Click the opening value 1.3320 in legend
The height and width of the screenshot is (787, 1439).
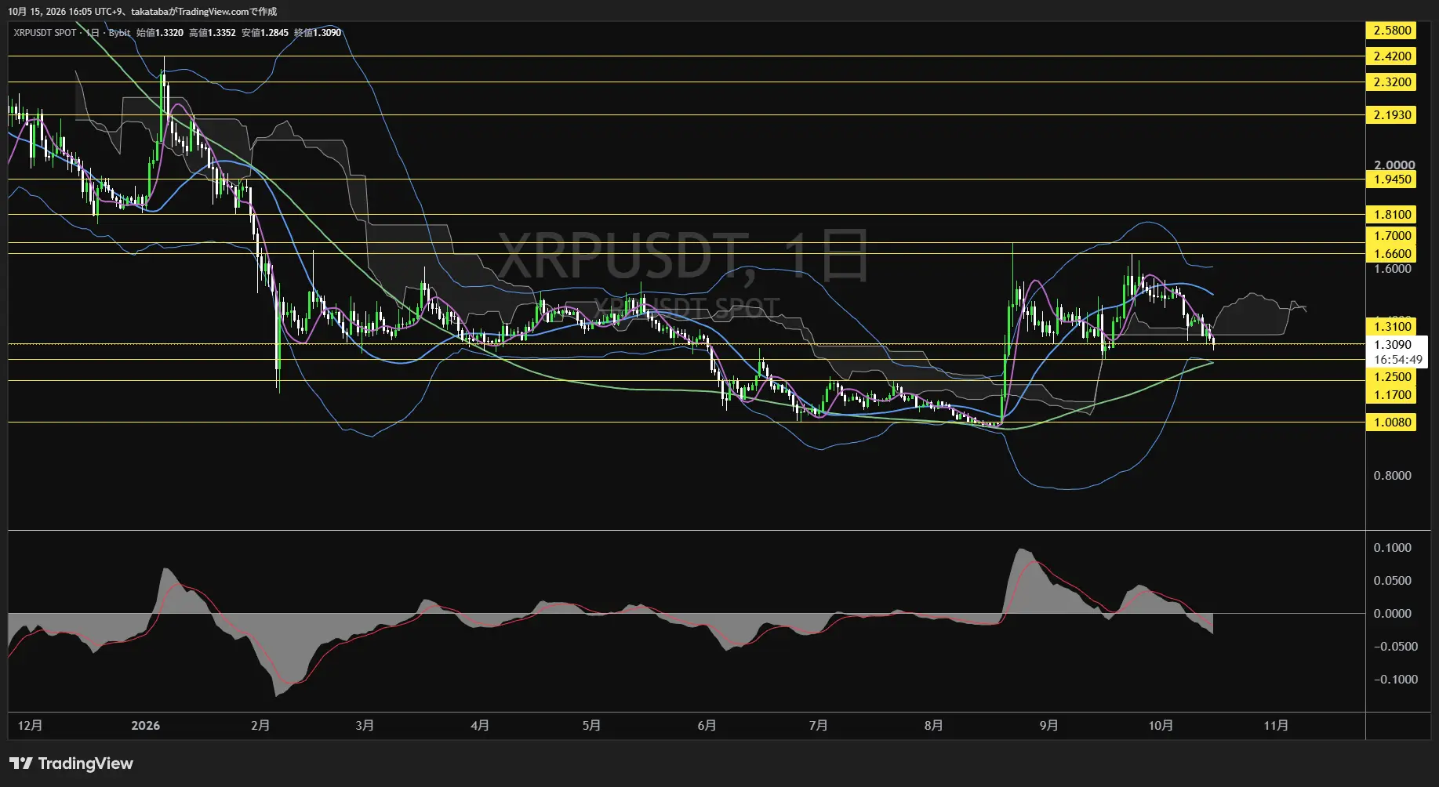[x=169, y=33]
